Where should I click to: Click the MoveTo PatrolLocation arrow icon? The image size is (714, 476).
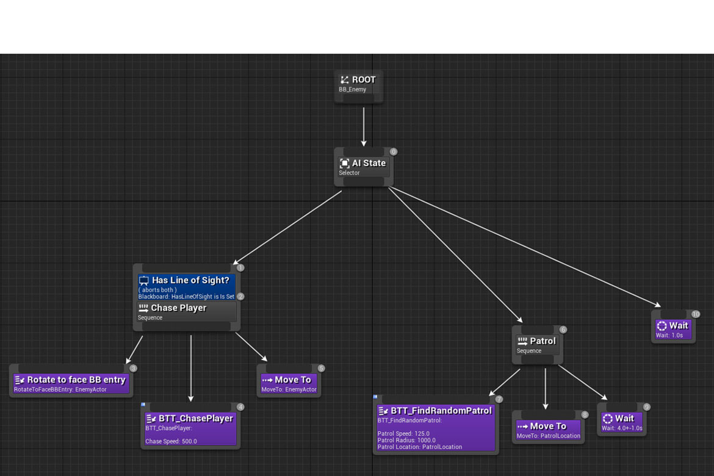522,427
